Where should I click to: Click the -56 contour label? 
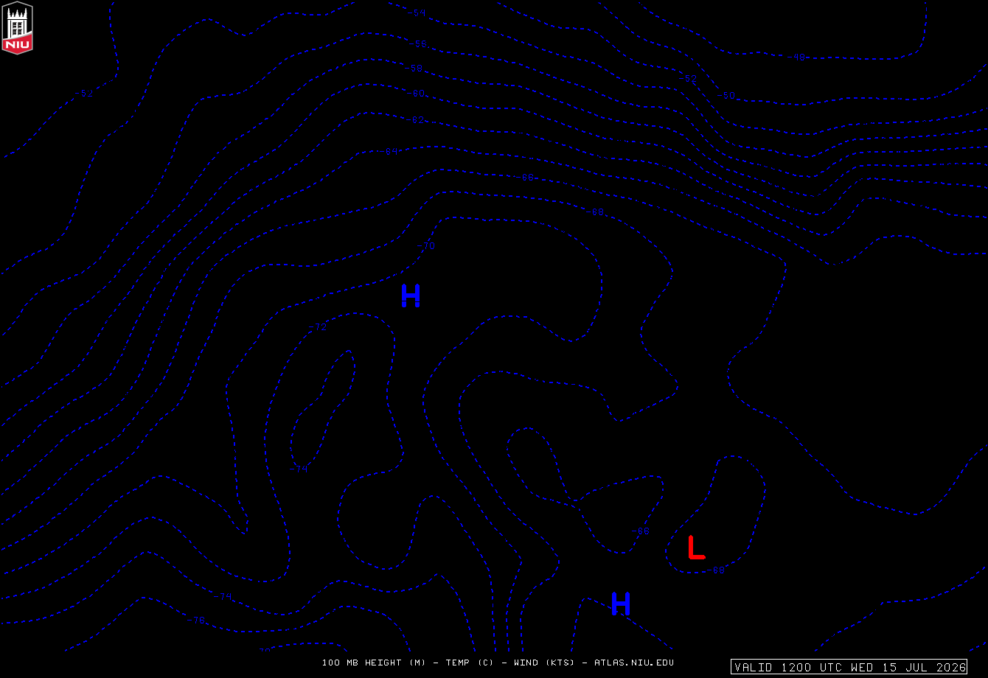point(417,43)
